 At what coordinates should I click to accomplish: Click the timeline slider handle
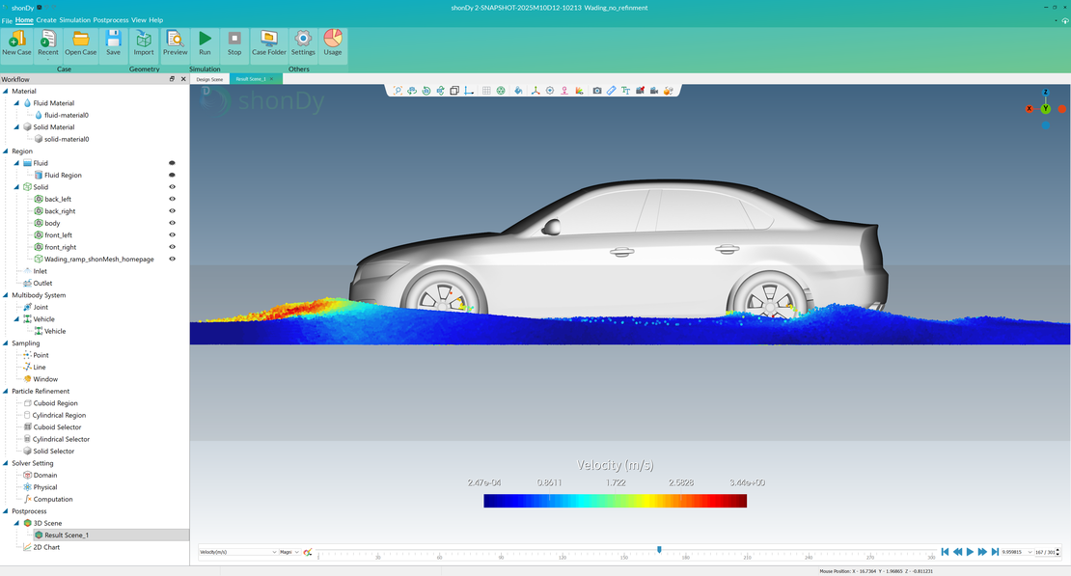659,550
